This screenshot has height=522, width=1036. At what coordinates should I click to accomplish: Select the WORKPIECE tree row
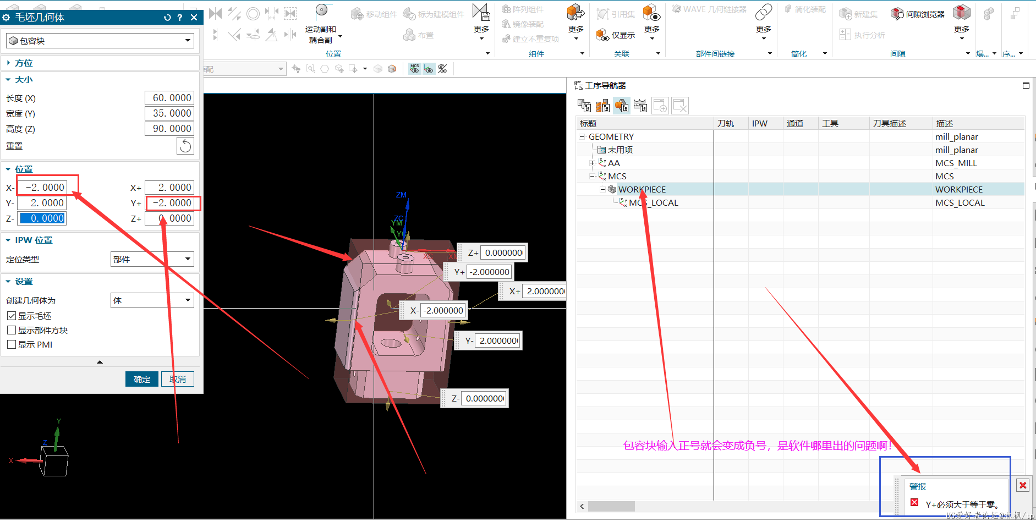801,189
